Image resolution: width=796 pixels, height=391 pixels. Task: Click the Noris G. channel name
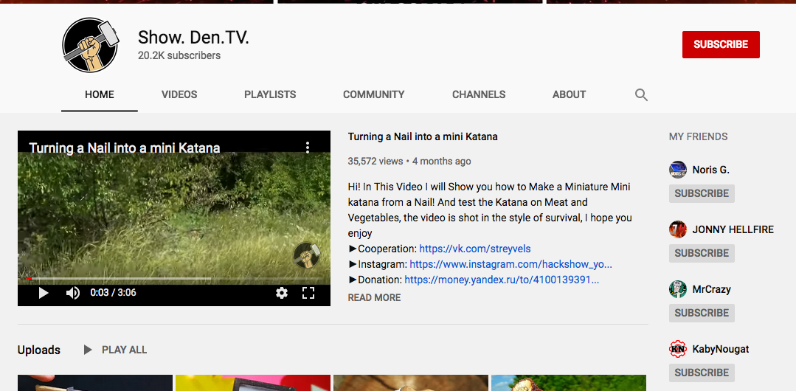pyautogui.click(x=710, y=170)
